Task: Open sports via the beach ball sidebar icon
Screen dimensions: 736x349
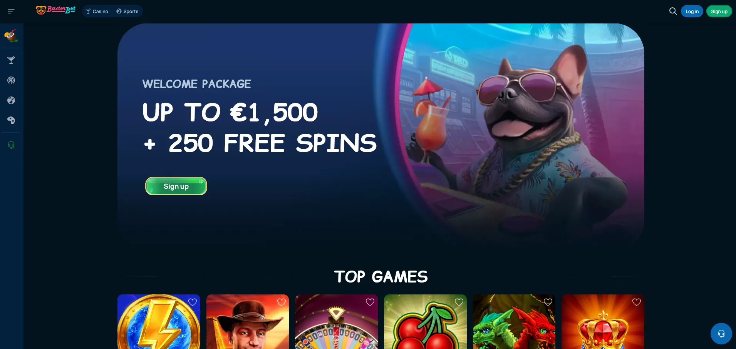Action: (x=11, y=100)
